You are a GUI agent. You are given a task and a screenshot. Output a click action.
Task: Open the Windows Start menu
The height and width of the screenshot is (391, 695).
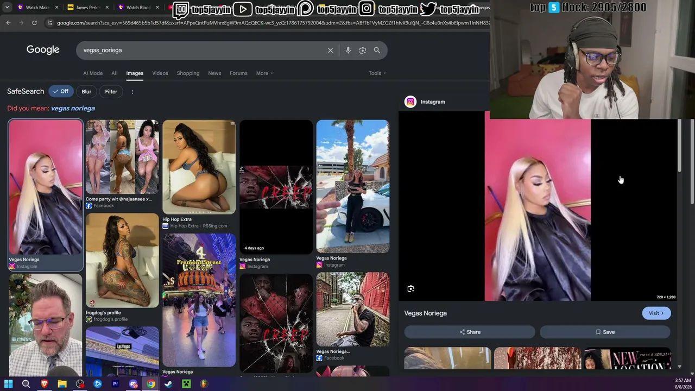click(8, 384)
